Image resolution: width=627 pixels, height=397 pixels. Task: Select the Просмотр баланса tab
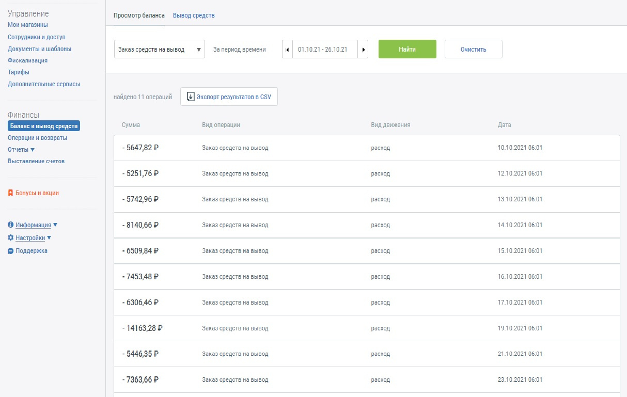(x=139, y=15)
